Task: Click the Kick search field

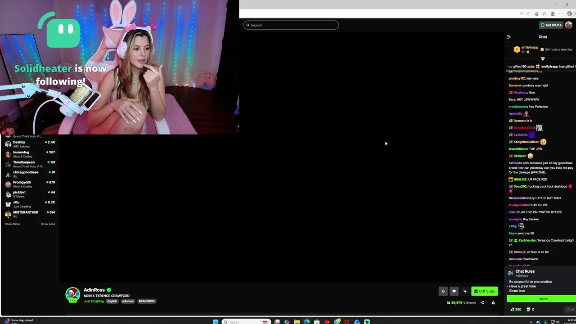Action: [291, 25]
